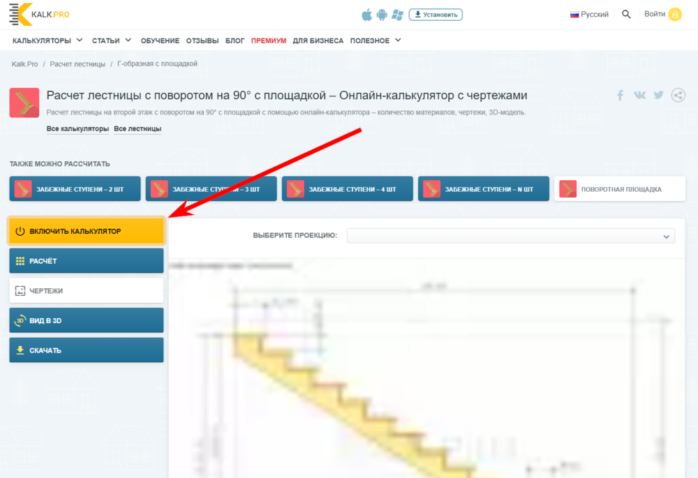Click the power icon on ВКЛЮЧИТЬ КАЛЬКУЛЯТОР
This screenshot has width=698, height=478.
[20, 230]
